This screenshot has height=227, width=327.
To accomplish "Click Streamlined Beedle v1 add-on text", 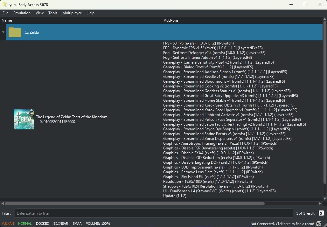I will 219,77.
